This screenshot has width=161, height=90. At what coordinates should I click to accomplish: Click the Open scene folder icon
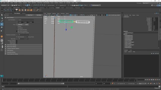(x=14, y=5)
